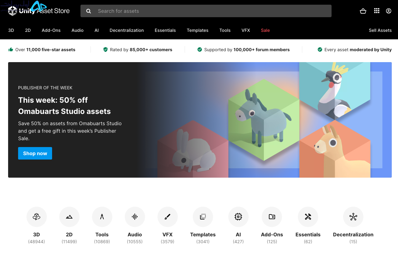Image resolution: width=398 pixels, height=266 pixels.
Task: Click the Unity Asset Store logo
Action: pos(39,11)
